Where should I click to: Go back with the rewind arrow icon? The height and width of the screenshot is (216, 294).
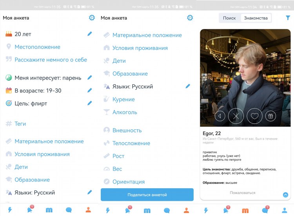point(220,116)
